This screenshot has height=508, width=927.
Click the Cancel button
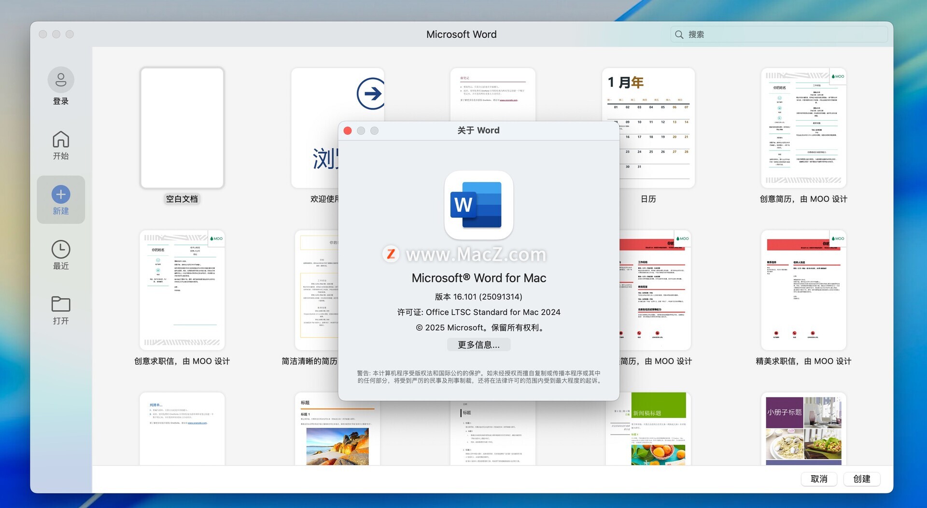[818, 479]
